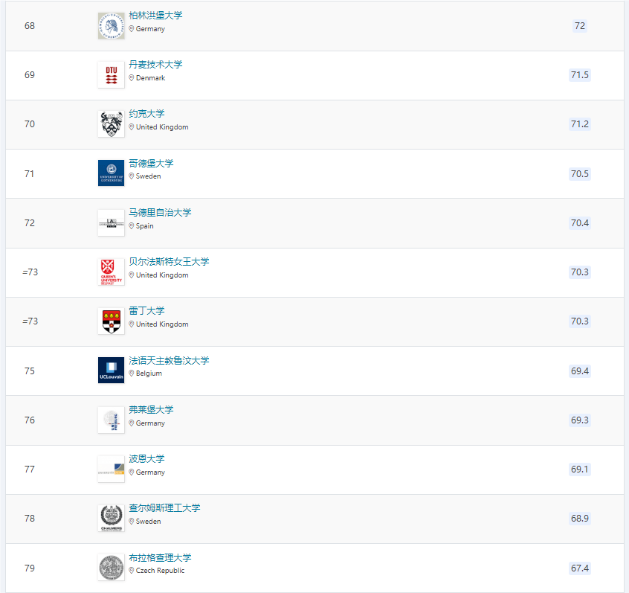The image size is (629, 593).
Task: Open the 丹麦技术大学 university link
Action: tap(155, 65)
